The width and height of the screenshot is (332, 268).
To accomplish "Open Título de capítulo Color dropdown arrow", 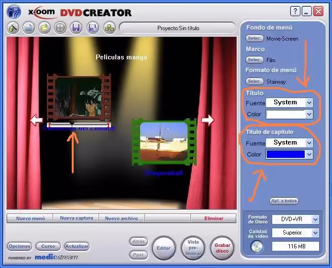I will pos(309,155).
